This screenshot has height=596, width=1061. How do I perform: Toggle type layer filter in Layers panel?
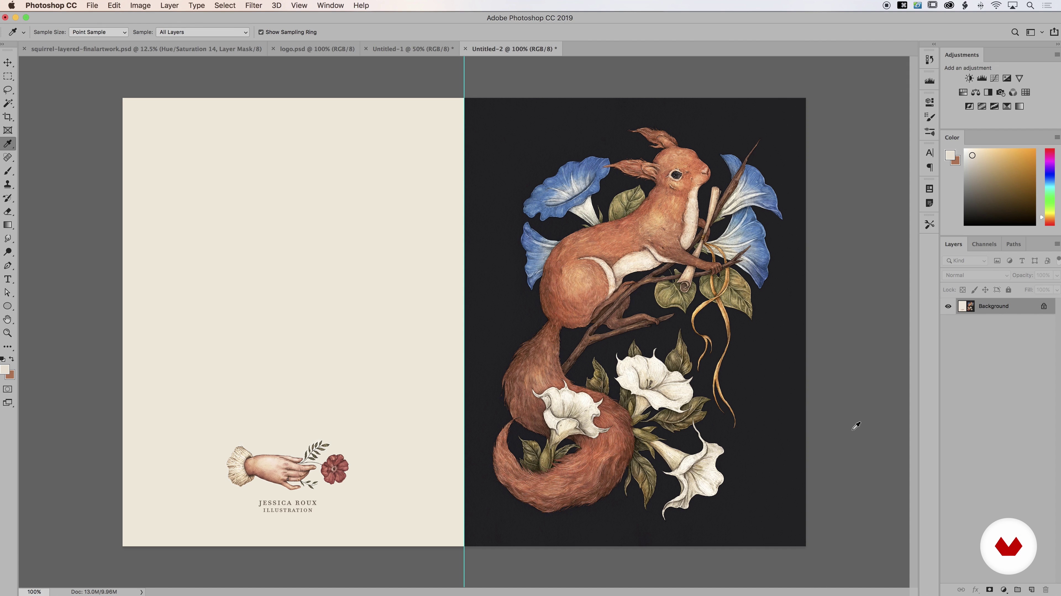coord(1022,261)
